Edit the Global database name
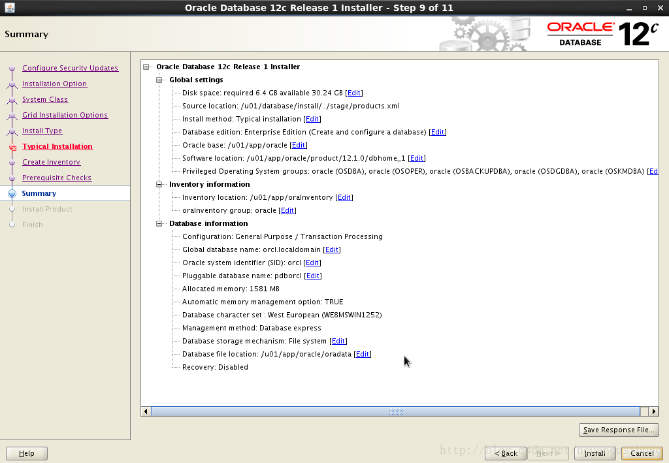 pyautogui.click(x=331, y=250)
